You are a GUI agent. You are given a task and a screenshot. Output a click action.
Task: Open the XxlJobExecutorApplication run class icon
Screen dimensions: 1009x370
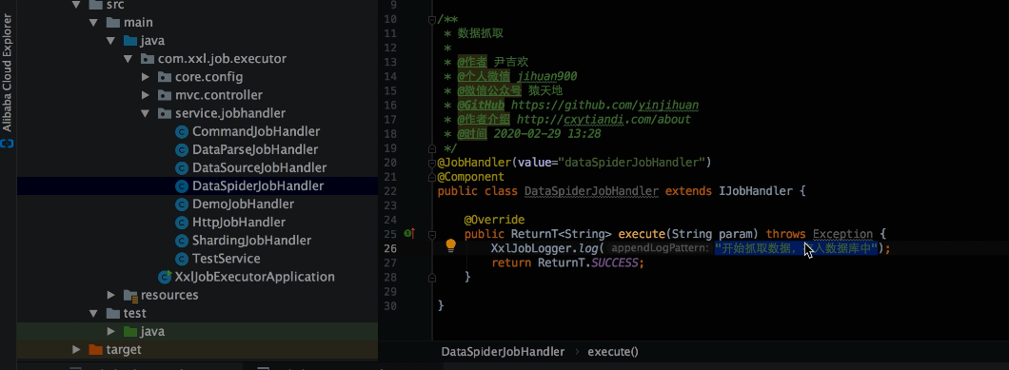(165, 277)
